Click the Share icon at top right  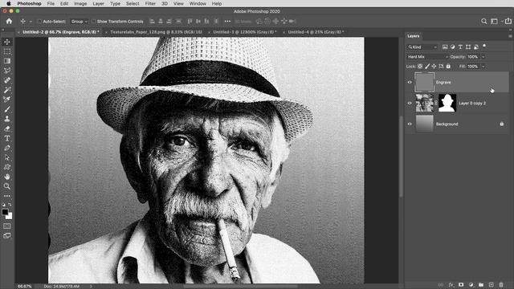(508, 21)
